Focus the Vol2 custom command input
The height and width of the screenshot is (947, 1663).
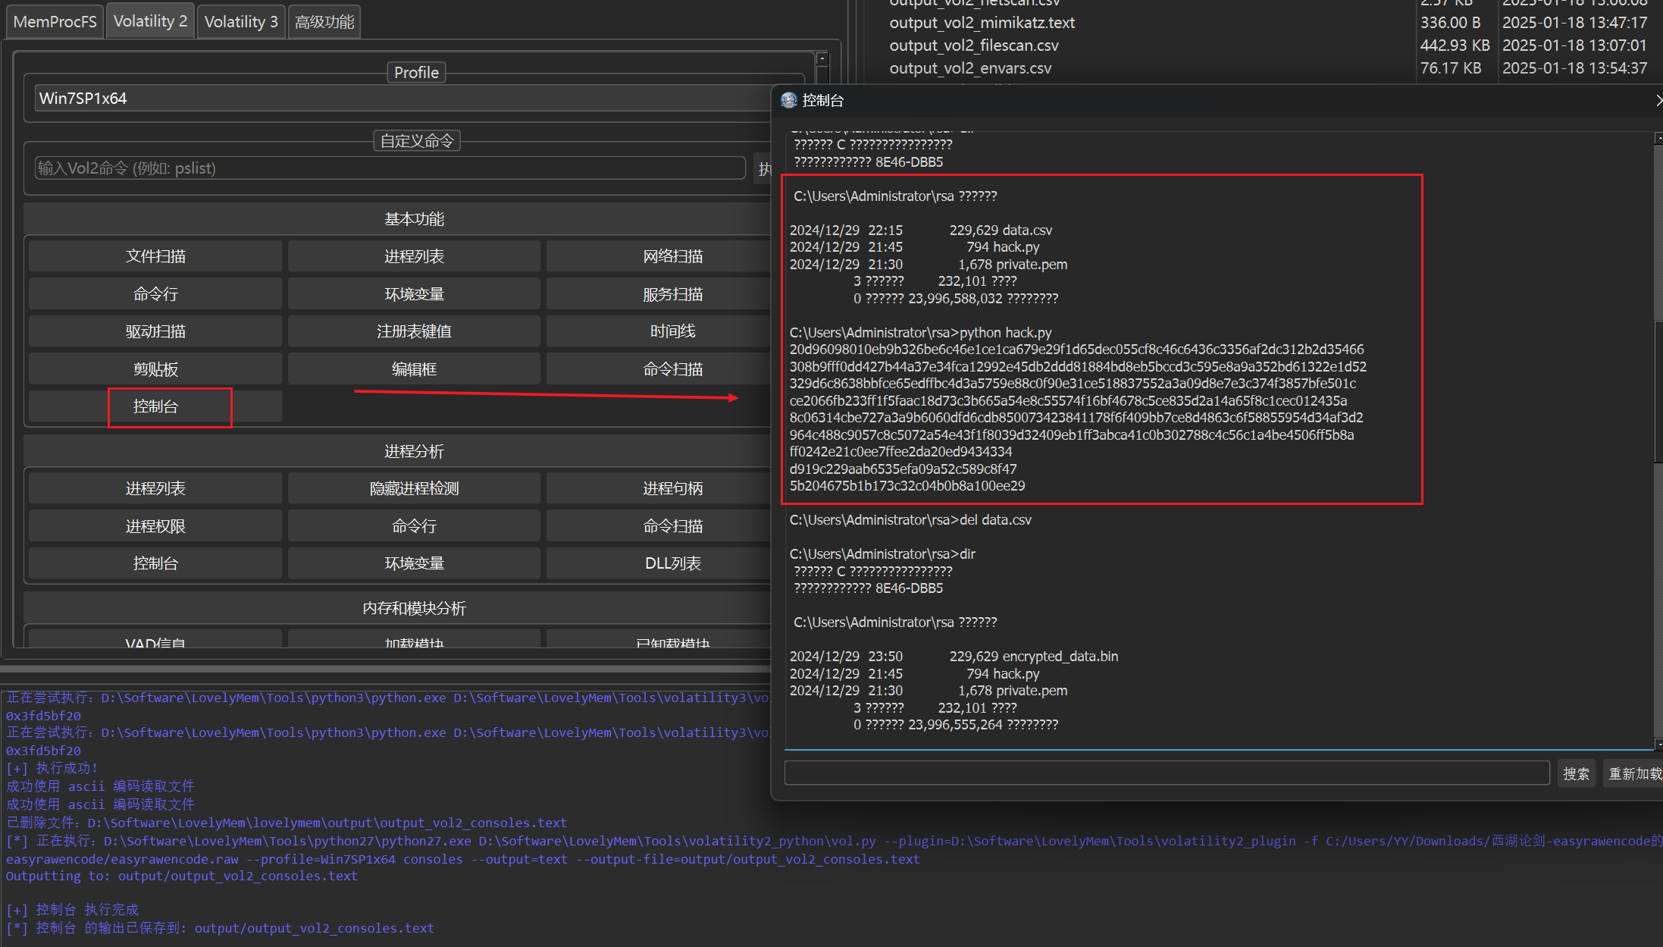(390, 168)
